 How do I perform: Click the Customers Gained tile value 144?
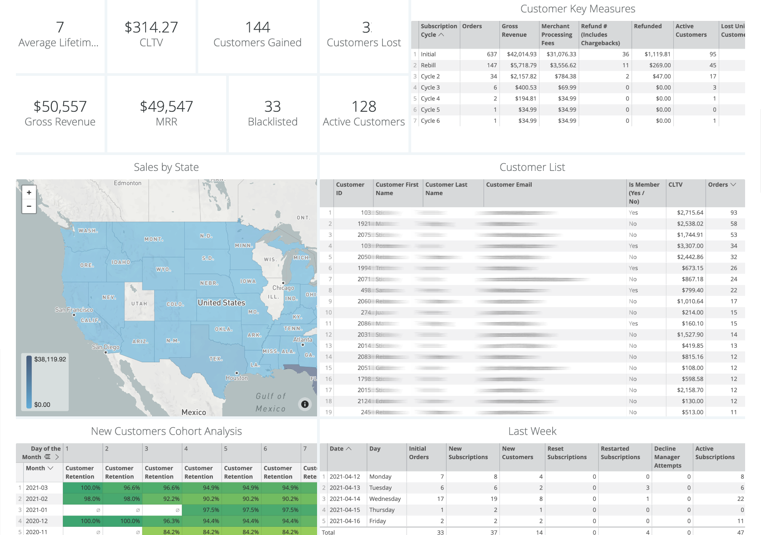[257, 27]
